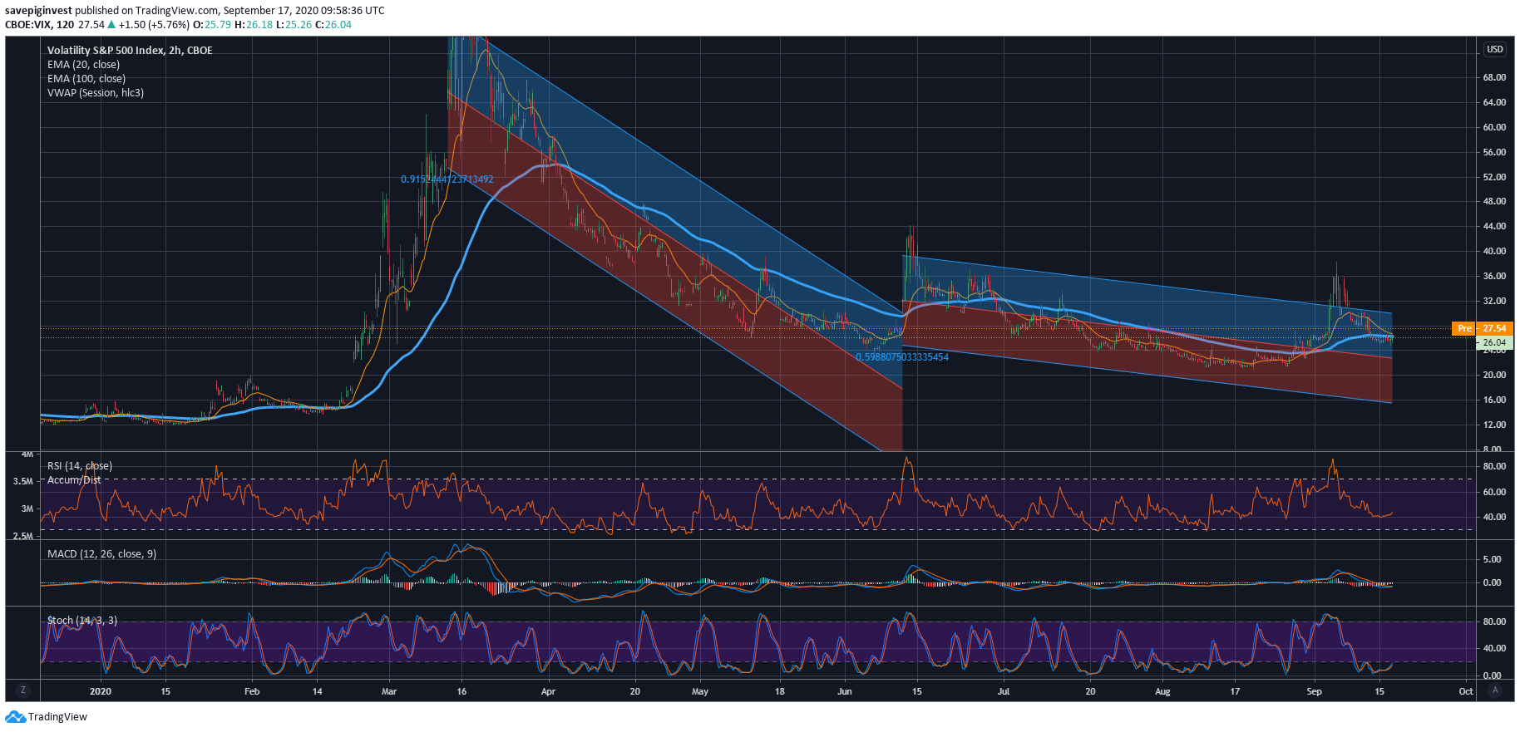Click the Z timezone icon
This screenshot has height=732, width=1520.
click(22, 690)
